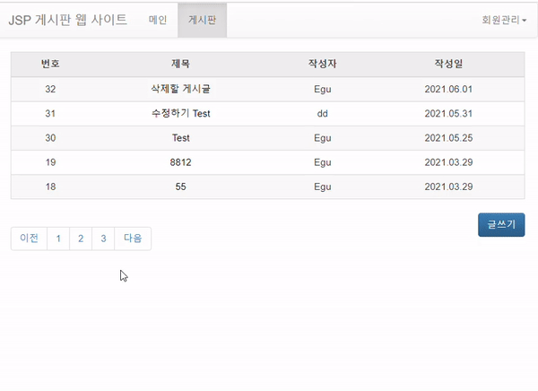Click author Egu in row 32
Screen dimensions: 538x391
point(323,90)
